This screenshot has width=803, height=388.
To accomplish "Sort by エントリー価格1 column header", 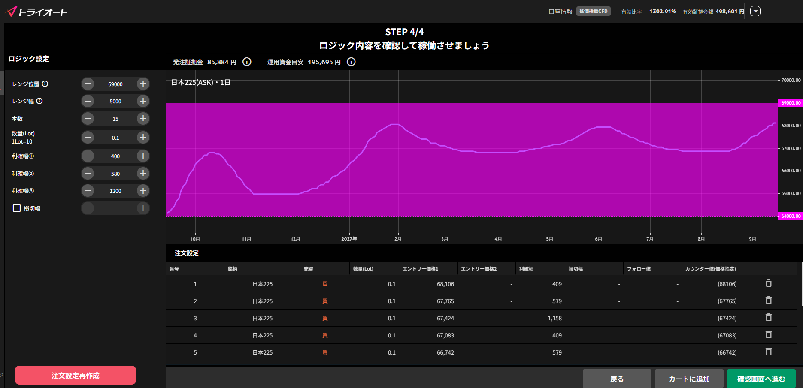I will (421, 269).
